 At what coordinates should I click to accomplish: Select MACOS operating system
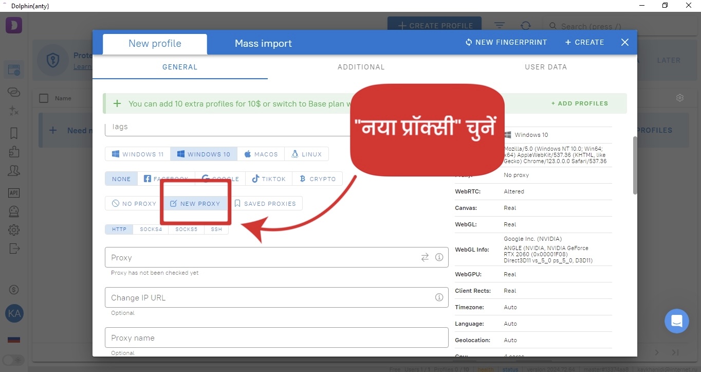click(261, 154)
